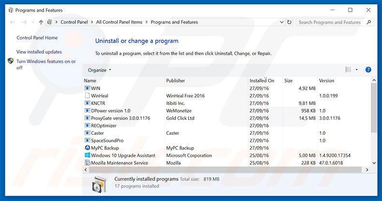Click the Programs and Features title icon
Screen dimensions: 382x201
point(11,10)
